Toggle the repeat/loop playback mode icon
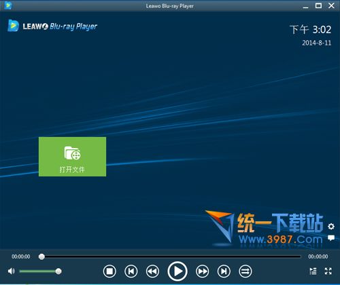Image resolution: width=340 pixels, height=285 pixels. click(245, 271)
